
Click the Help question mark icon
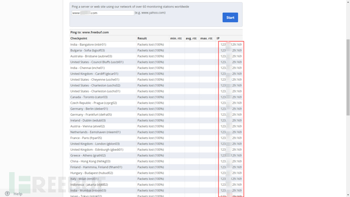[x=7, y=193]
